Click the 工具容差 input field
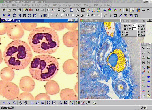Screen dimensions: 152x110 coord(134,25)
